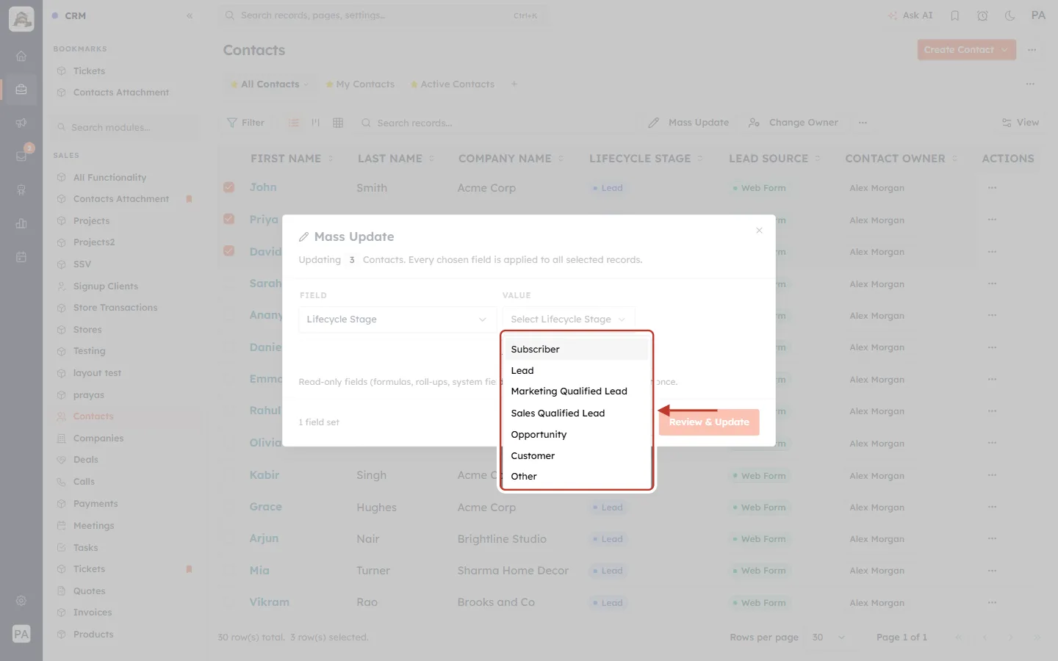Open row actions menu for Vikram Rao
Viewport: 1058px width, 661px height.
click(x=993, y=602)
